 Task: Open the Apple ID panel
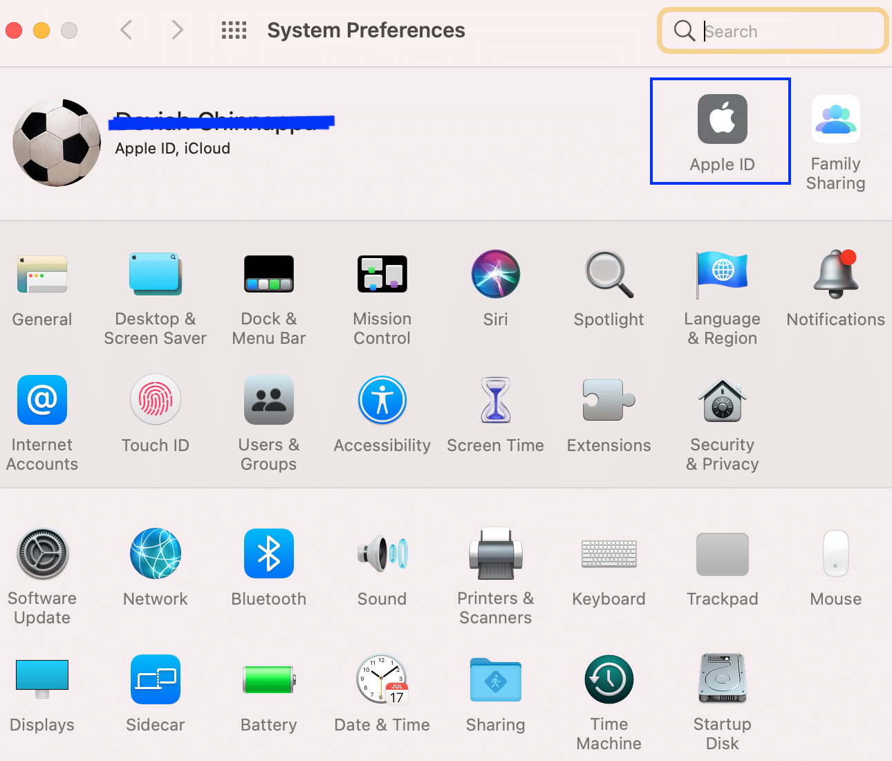click(720, 131)
